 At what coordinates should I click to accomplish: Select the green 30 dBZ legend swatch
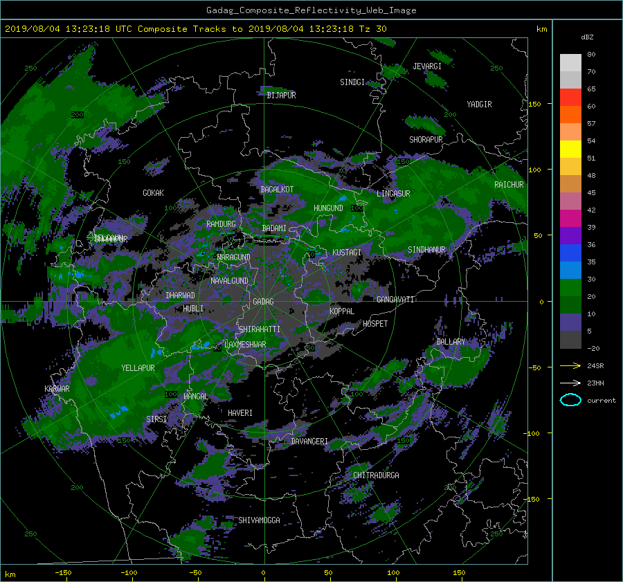[570, 287]
